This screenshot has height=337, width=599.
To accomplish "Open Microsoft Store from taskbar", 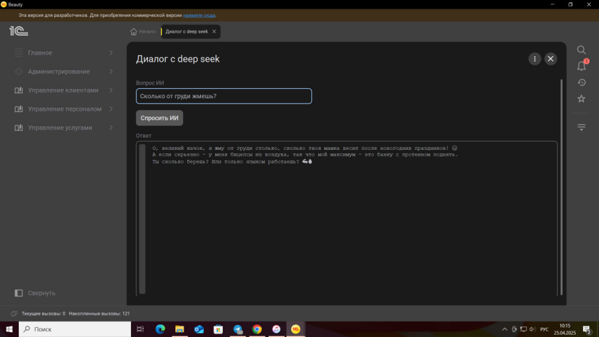I will tap(218, 329).
